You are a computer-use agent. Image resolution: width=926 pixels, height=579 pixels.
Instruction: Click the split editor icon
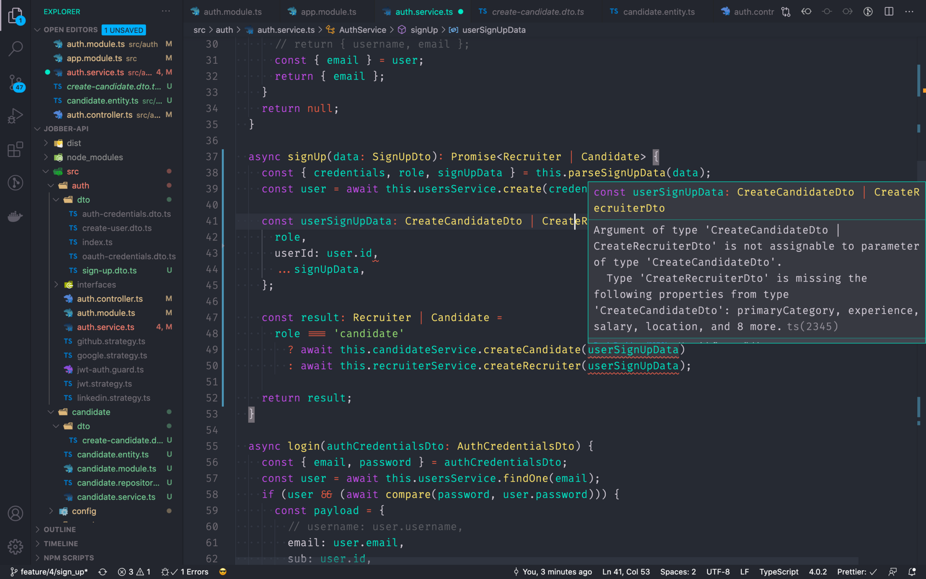(x=889, y=12)
